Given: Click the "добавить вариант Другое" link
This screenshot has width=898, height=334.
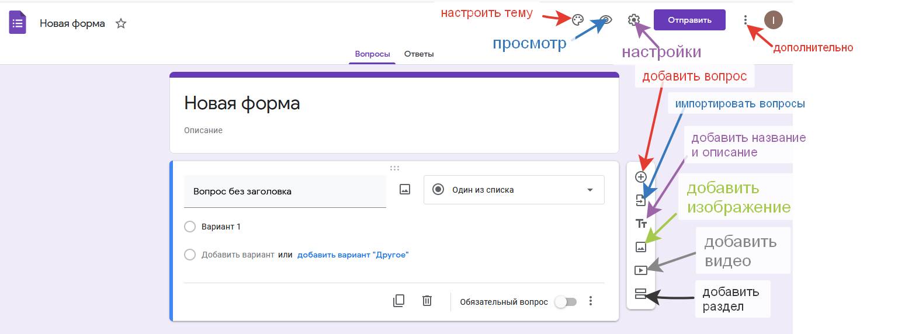Looking at the screenshot, I should click(353, 255).
